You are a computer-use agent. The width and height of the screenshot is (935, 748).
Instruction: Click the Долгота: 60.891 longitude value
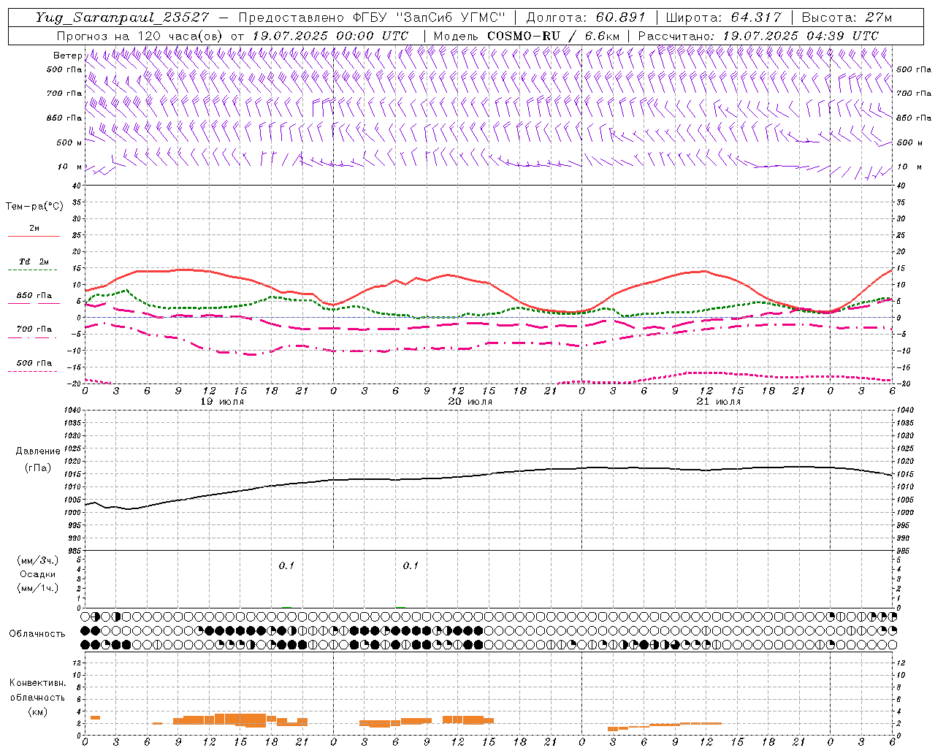tap(585, 18)
